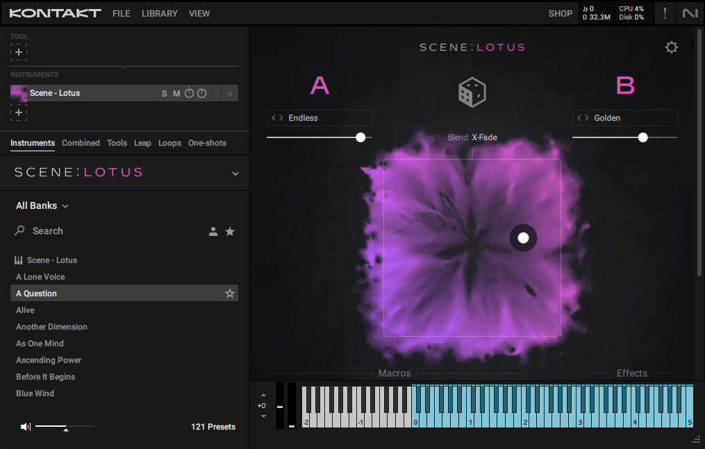Click the Native Instruments logo in the header
705x449 pixels.
pos(690,13)
